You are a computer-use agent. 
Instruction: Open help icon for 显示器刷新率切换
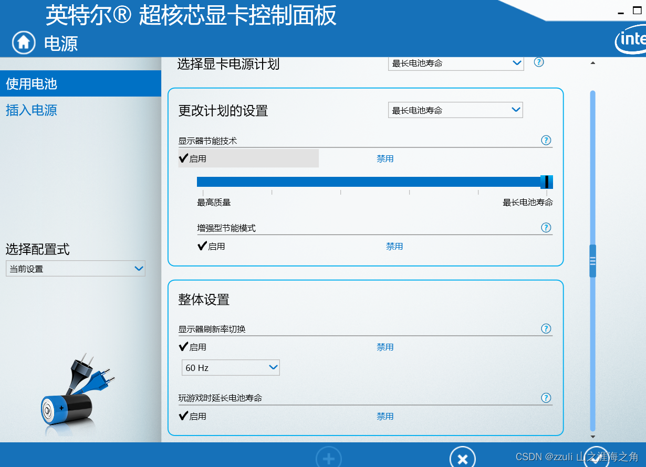(546, 329)
